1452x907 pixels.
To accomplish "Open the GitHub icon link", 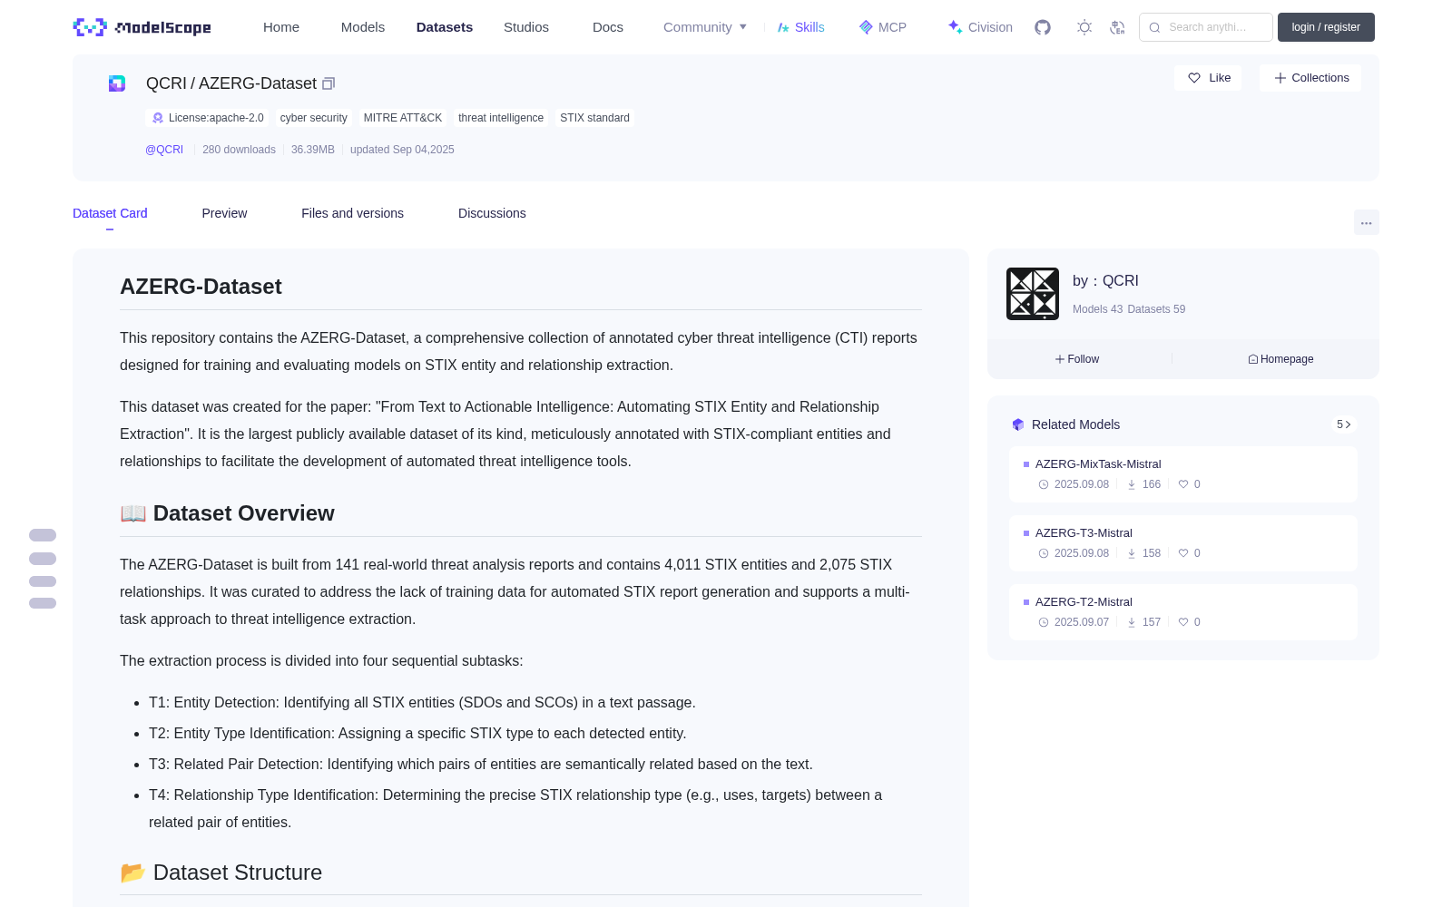I will pyautogui.click(x=1043, y=27).
